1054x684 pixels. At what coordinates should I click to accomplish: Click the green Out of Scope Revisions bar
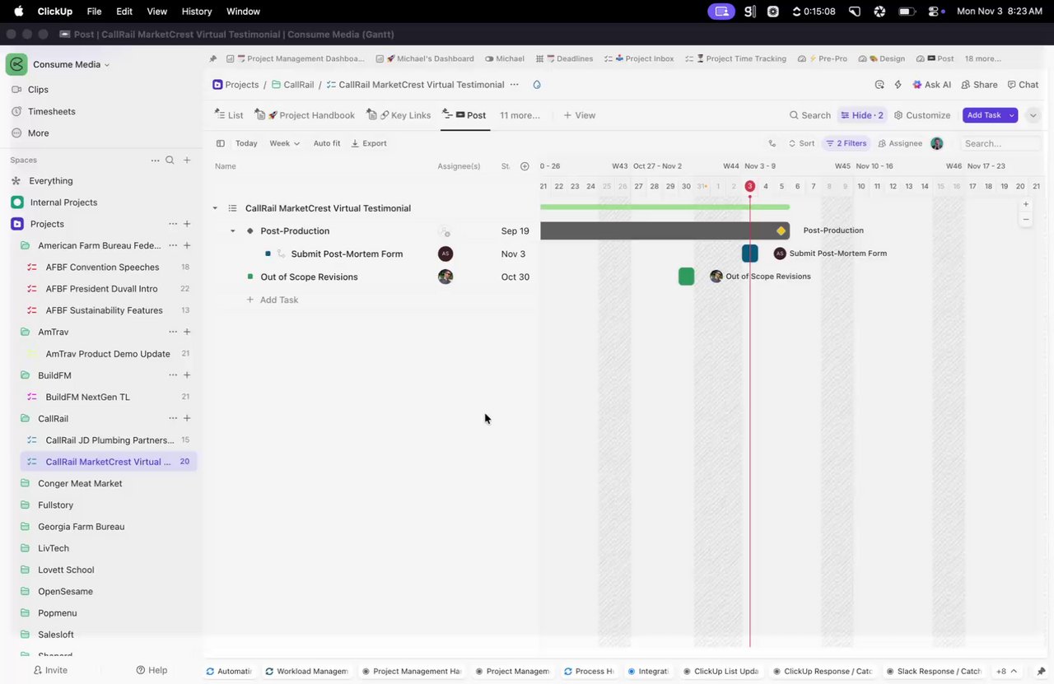pyautogui.click(x=686, y=277)
